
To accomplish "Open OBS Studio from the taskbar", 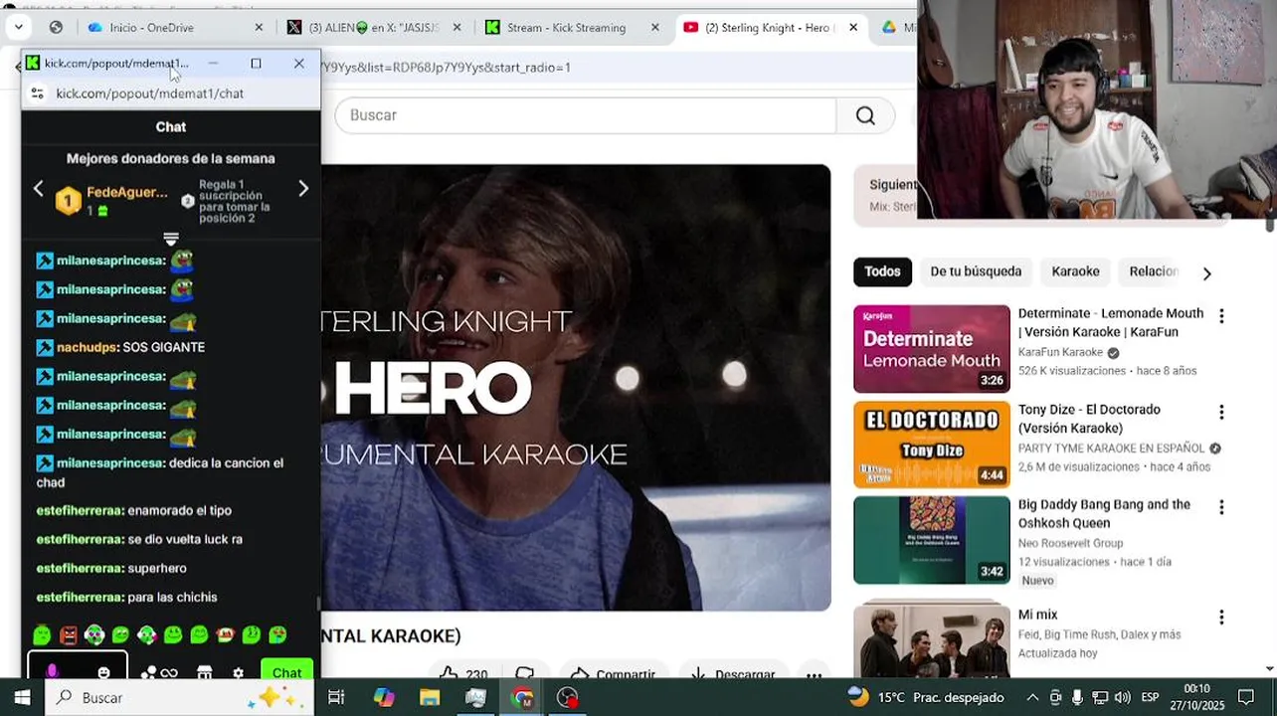I will (x=567, y=697).
